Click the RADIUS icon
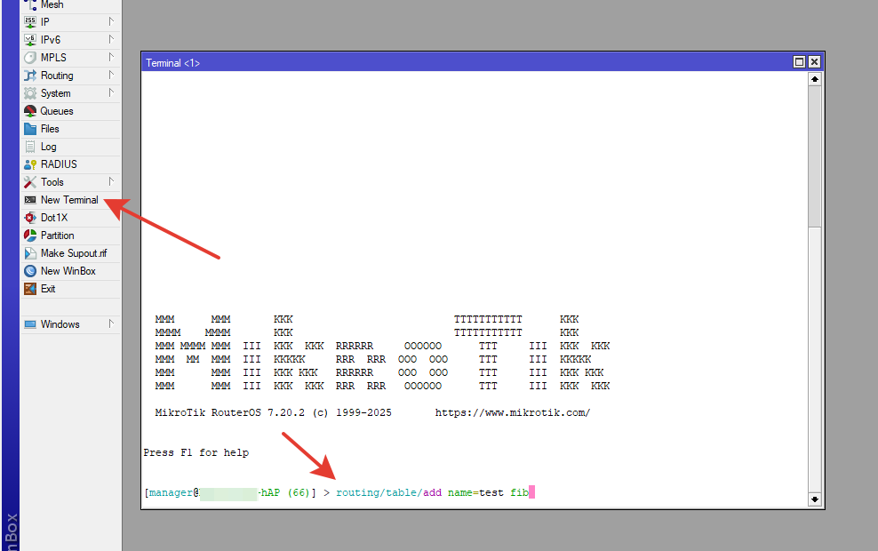This screenshot has width=878, height=551. pyautogui.click(x=30, y=164)
